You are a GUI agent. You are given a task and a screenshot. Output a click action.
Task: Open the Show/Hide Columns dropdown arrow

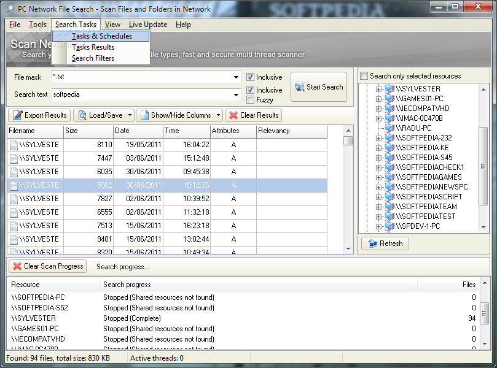(x=218, y=115)
